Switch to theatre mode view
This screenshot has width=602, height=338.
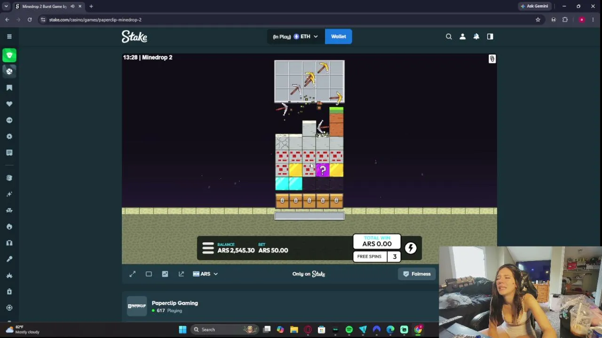pos(149,274)
